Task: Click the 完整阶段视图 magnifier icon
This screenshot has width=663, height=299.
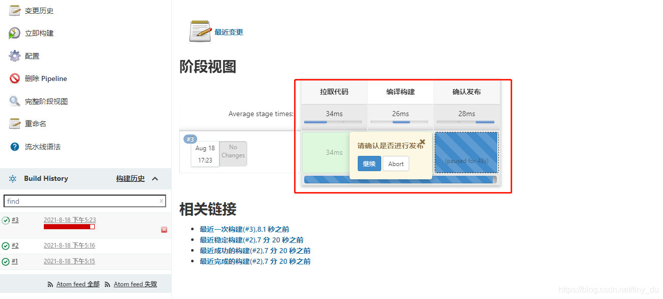Action: [15, 101]
